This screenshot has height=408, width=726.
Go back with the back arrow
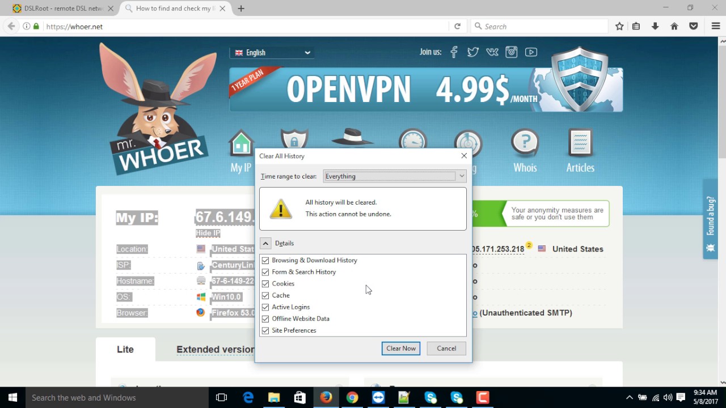coord(11,26)
